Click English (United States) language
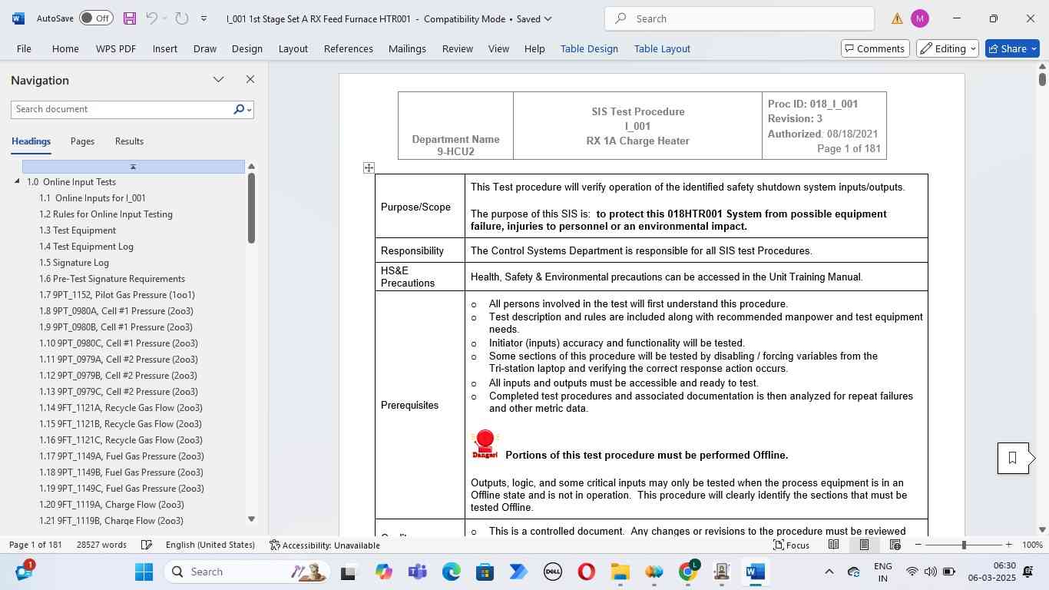Screen dimensions: 1049x590 tap(210, 545)
